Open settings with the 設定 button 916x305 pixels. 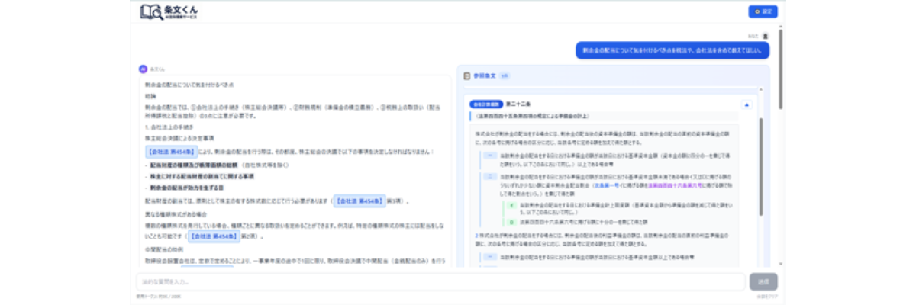(x=763, y=11)
